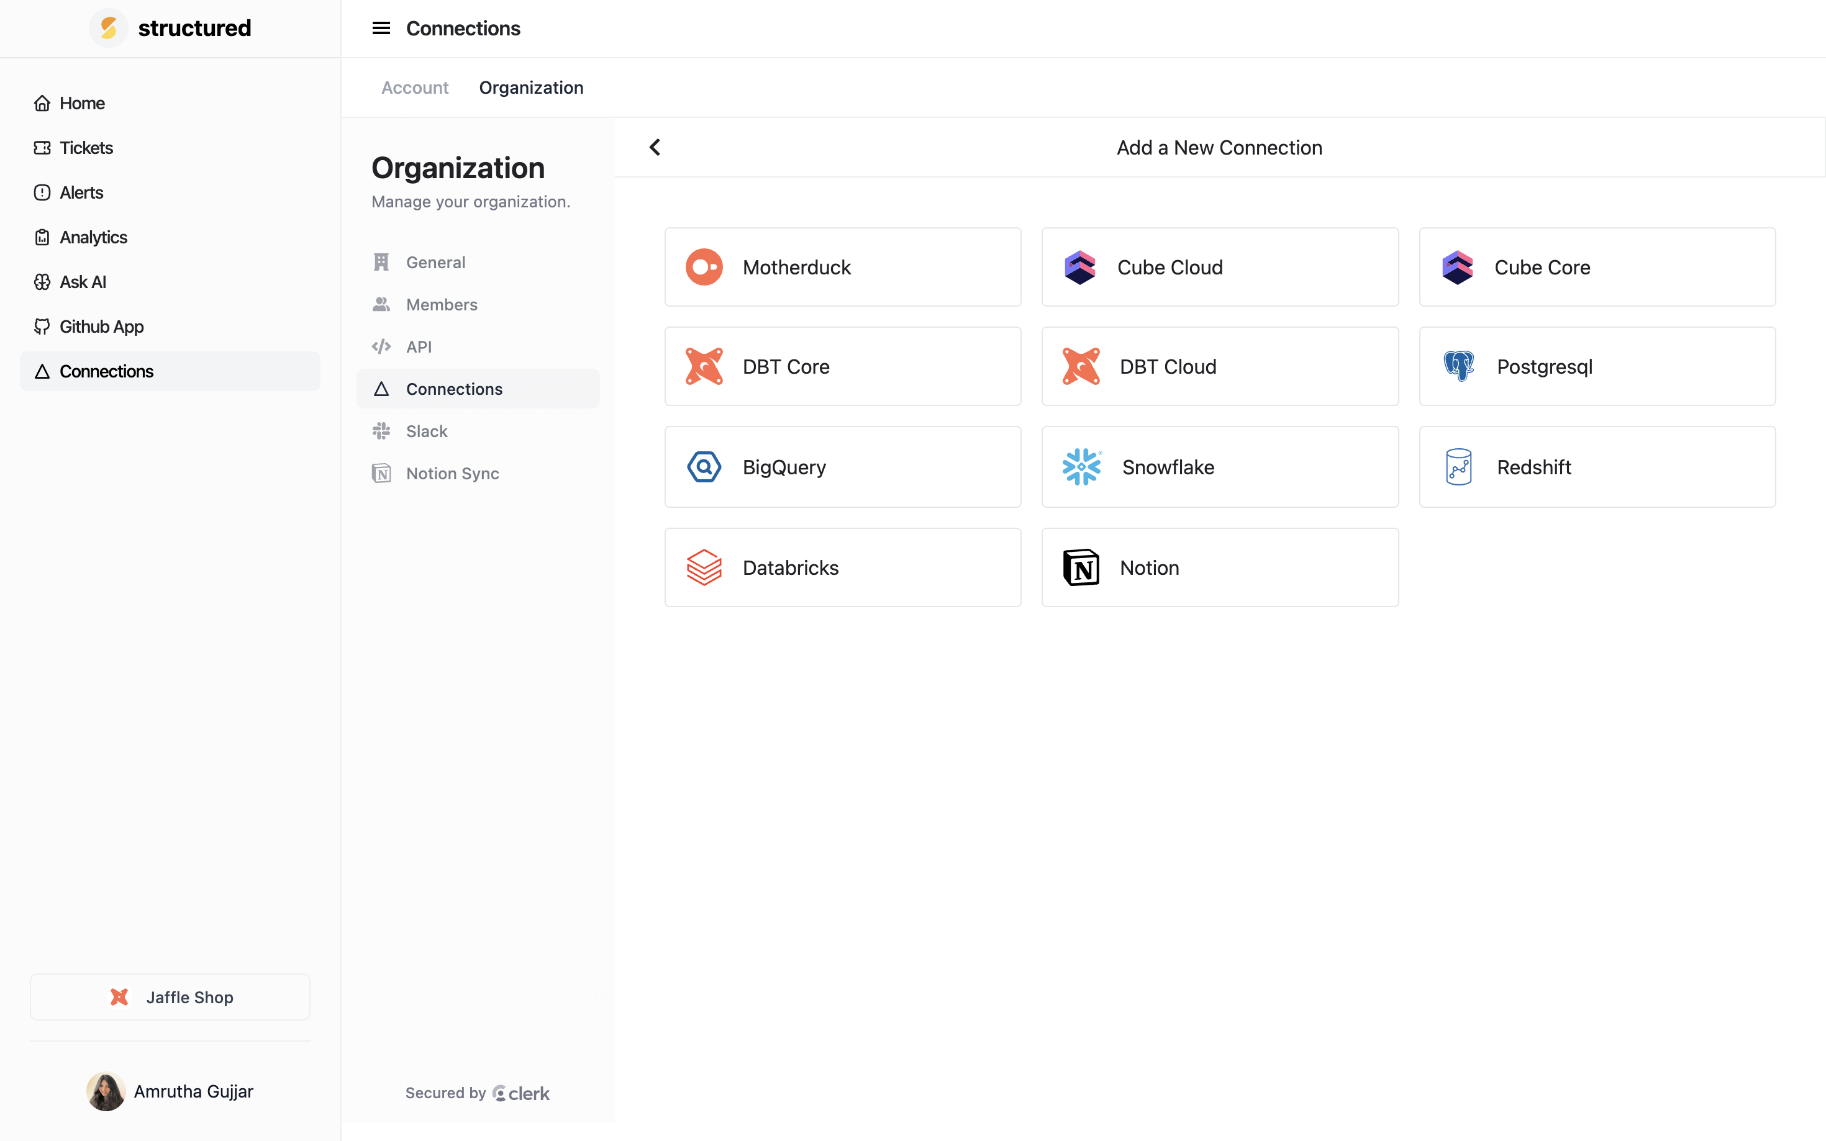The image size is (1826, 1141).
Task: Select the Cube Cloud connection
Action: coord(1220,267)
